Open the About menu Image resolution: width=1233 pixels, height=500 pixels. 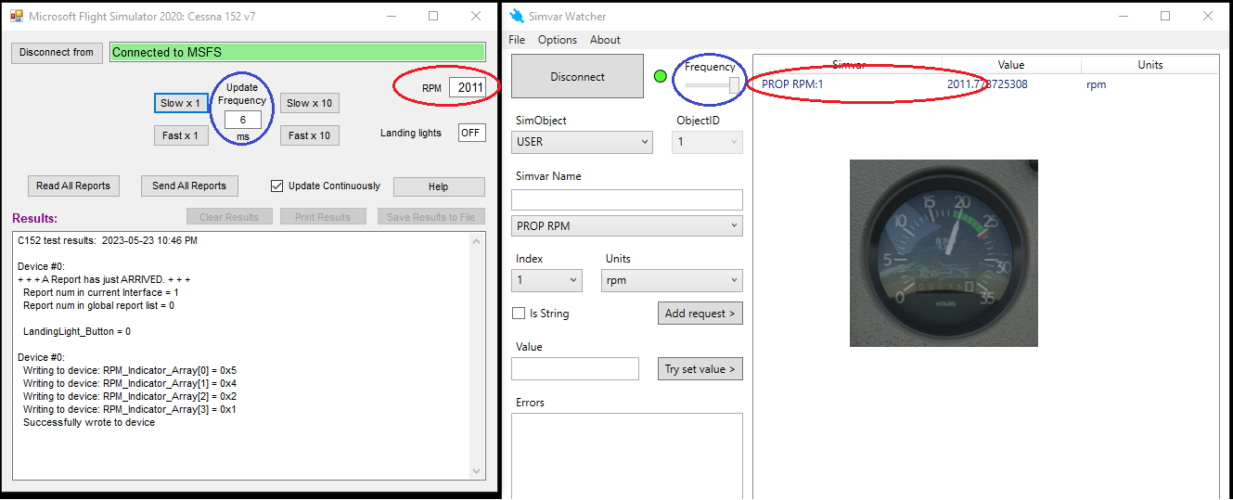605,40
